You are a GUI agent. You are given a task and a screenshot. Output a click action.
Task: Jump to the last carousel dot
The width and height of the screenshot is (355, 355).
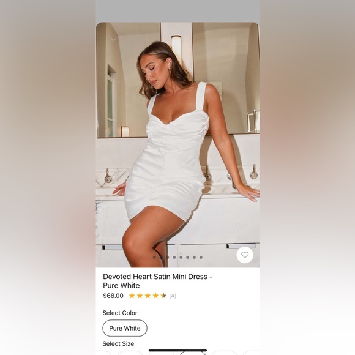pyautogui.click(x=201, y=258)
